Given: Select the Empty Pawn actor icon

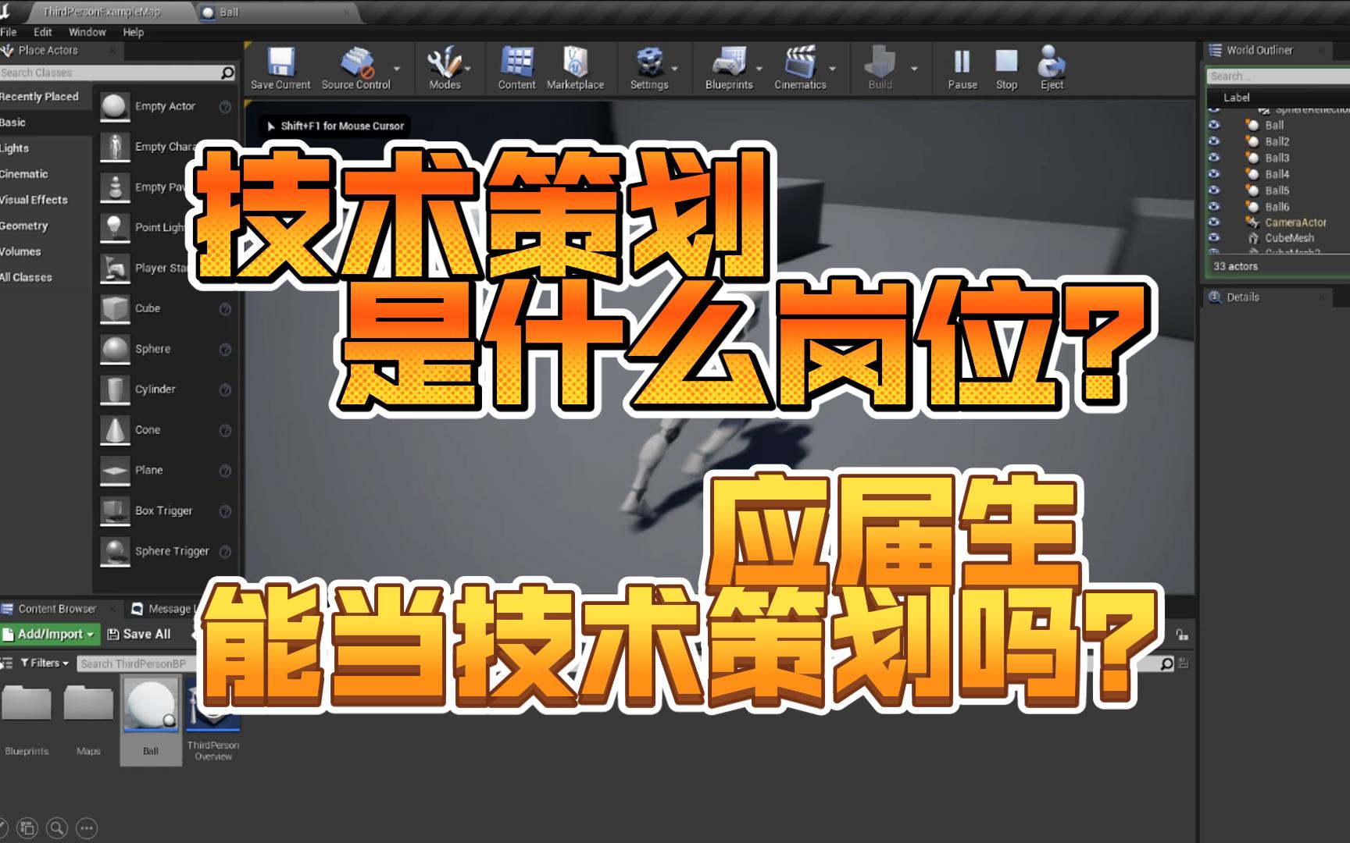Looking at the screenshot, I should pos(115,188).
